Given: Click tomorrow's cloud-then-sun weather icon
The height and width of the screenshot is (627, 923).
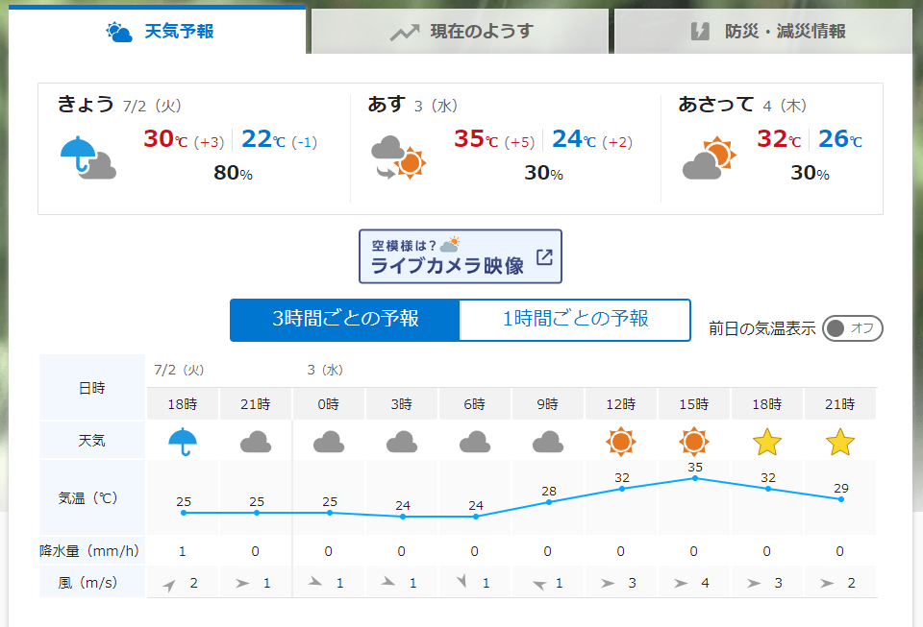Looking at the screenshot, I should point(398,158).
